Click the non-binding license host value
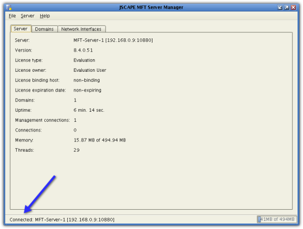The image size is (303, 229). click(x=86, y=80)
